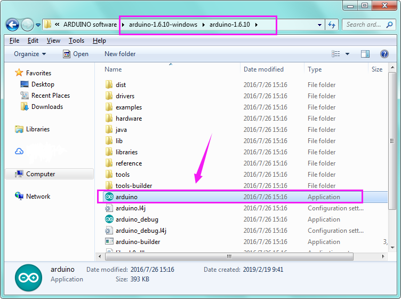Click the blue Help question mark icon
401x299 pixels.
[x=384, y=54]
